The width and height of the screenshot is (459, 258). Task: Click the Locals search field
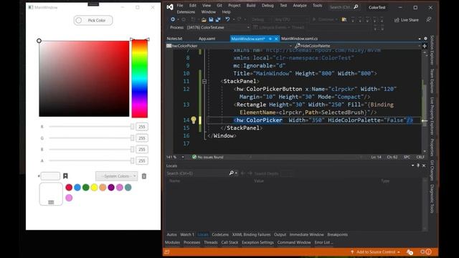coord(198,173)
